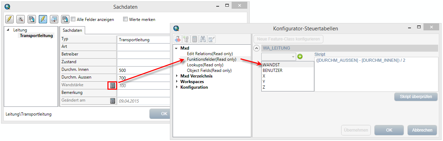Image resolution: width=443 pixels, height=141 pixels.
Task: Click the calculator icon beside Wandstärke
Action: coord(112,85)
